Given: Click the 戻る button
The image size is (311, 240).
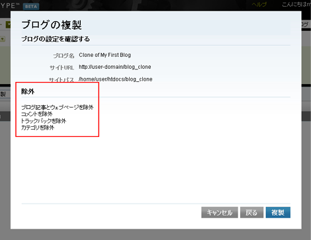Looking at the screenshot, I should [x=251, y=212].
